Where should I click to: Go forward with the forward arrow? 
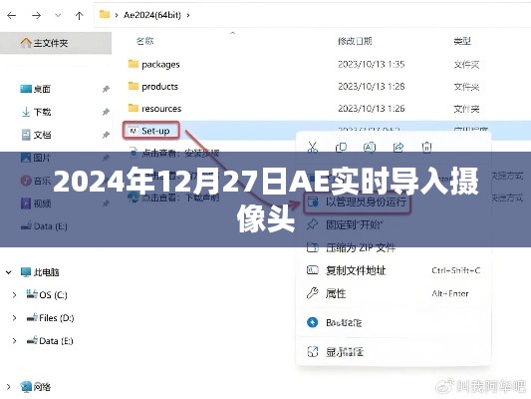pos(36,15)
